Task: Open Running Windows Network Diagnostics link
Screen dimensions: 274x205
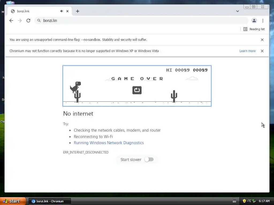Action: coord(109,143)
